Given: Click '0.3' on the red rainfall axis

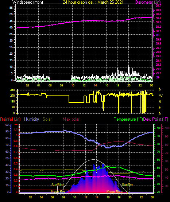Looking at the screenshot, I should [15, 175].
